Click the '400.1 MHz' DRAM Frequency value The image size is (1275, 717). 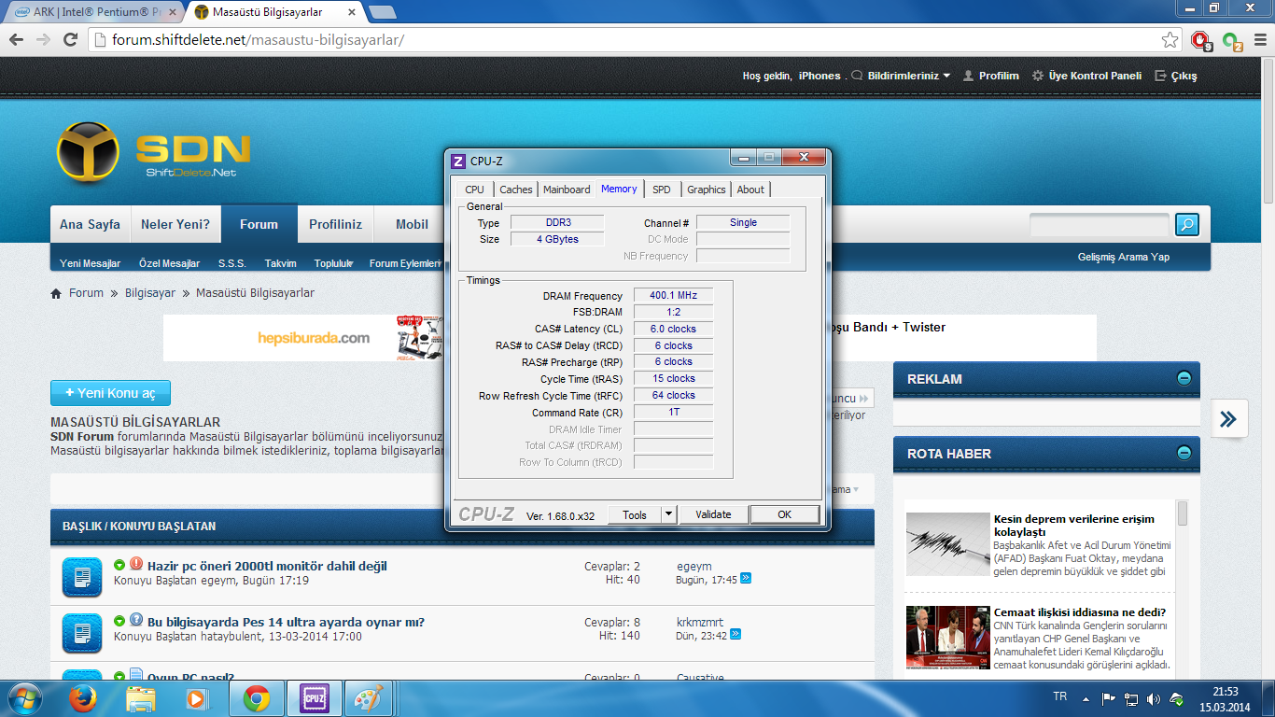pos(673,296)
